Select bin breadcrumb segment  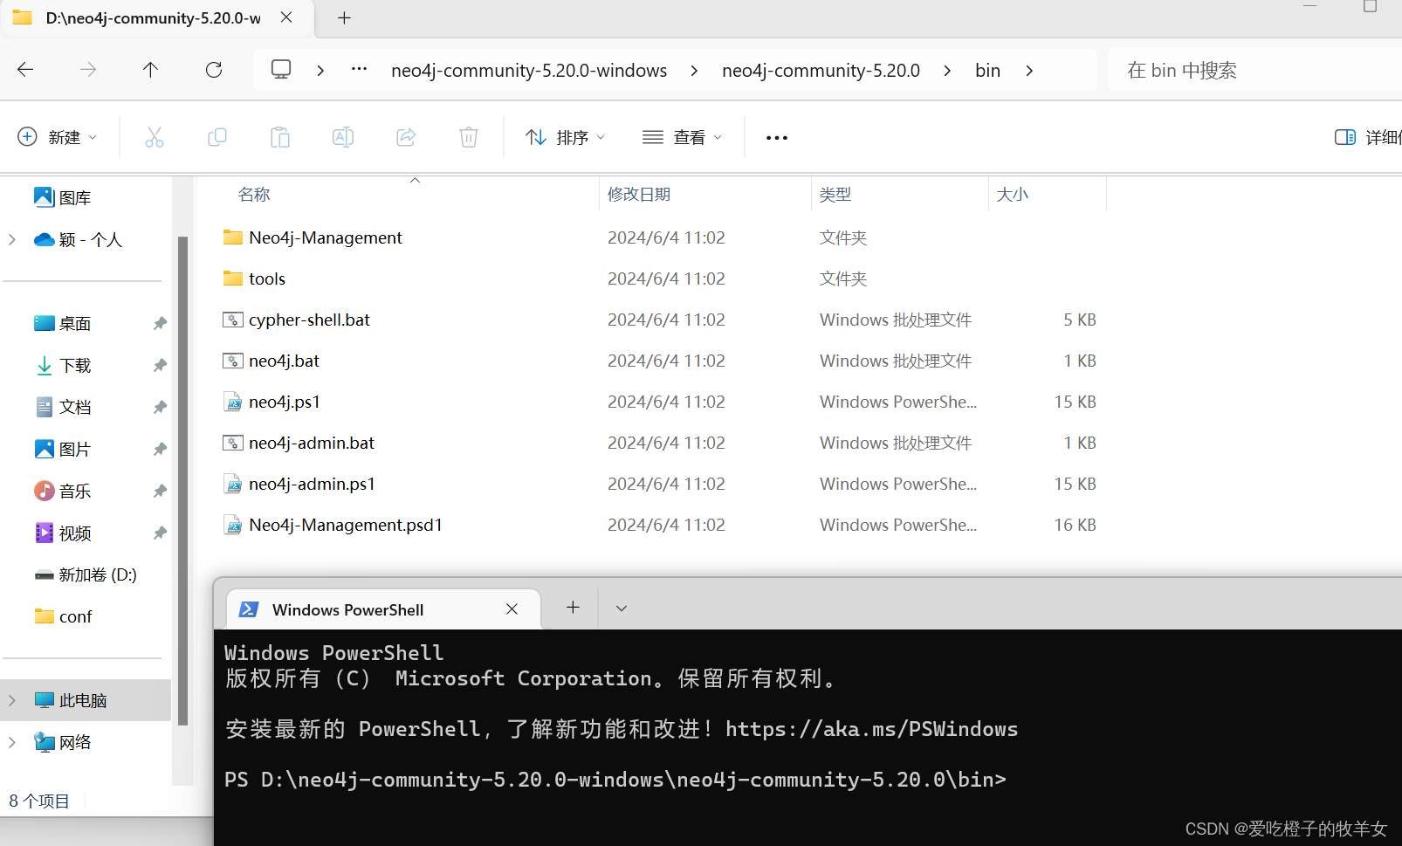[x=987, y=71]
